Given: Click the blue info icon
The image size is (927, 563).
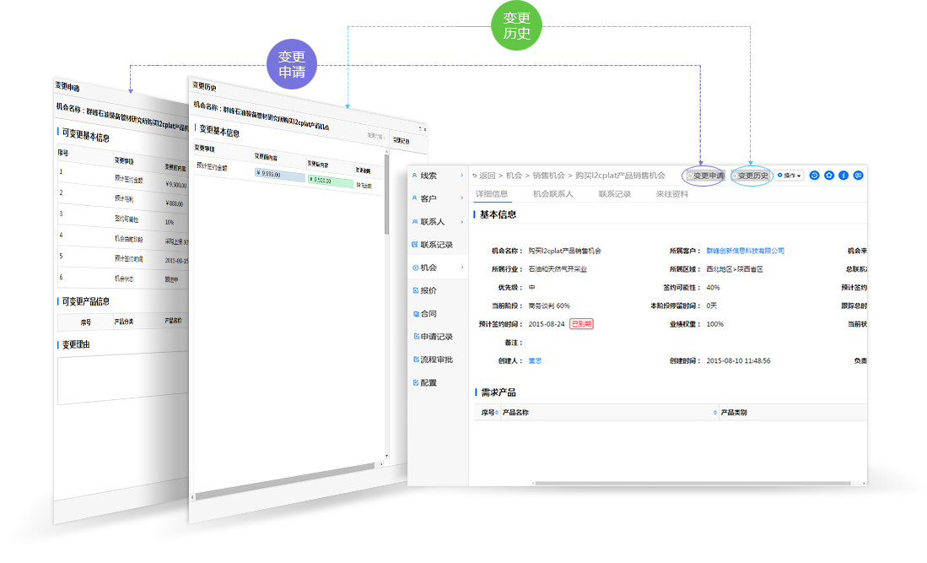Looking at the screenshot, I should tap(843, 176).
